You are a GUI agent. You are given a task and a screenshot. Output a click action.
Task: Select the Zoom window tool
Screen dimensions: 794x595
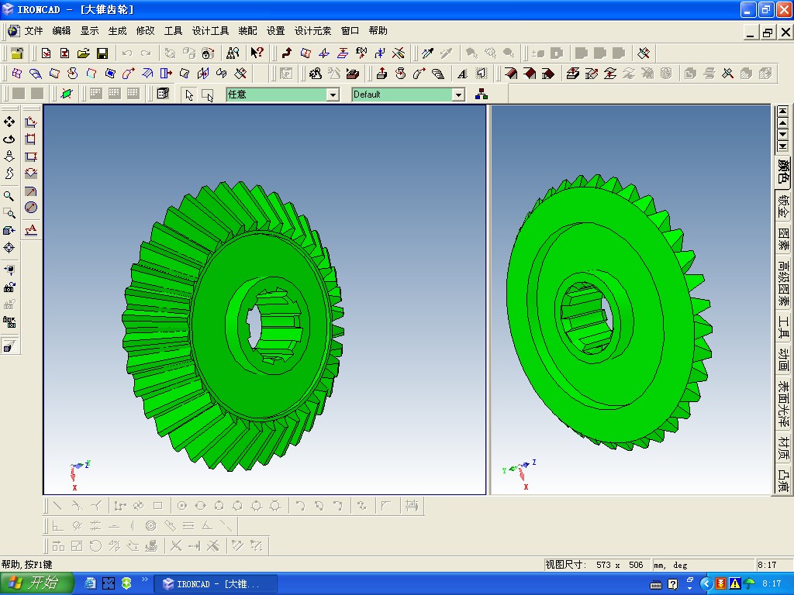point(9,213)
